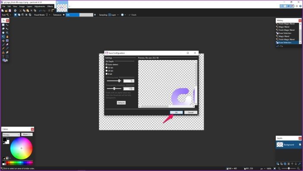Open the Help icon at top right
This screenshot has width=303, height=171.
[300, 6]
